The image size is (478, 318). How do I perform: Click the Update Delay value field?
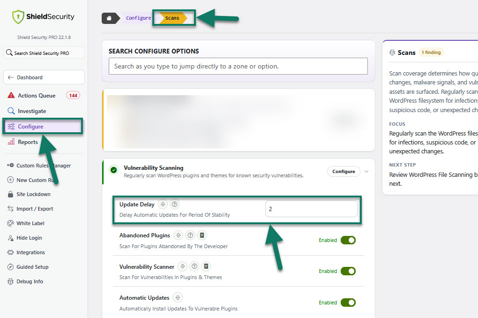point(311,209)
